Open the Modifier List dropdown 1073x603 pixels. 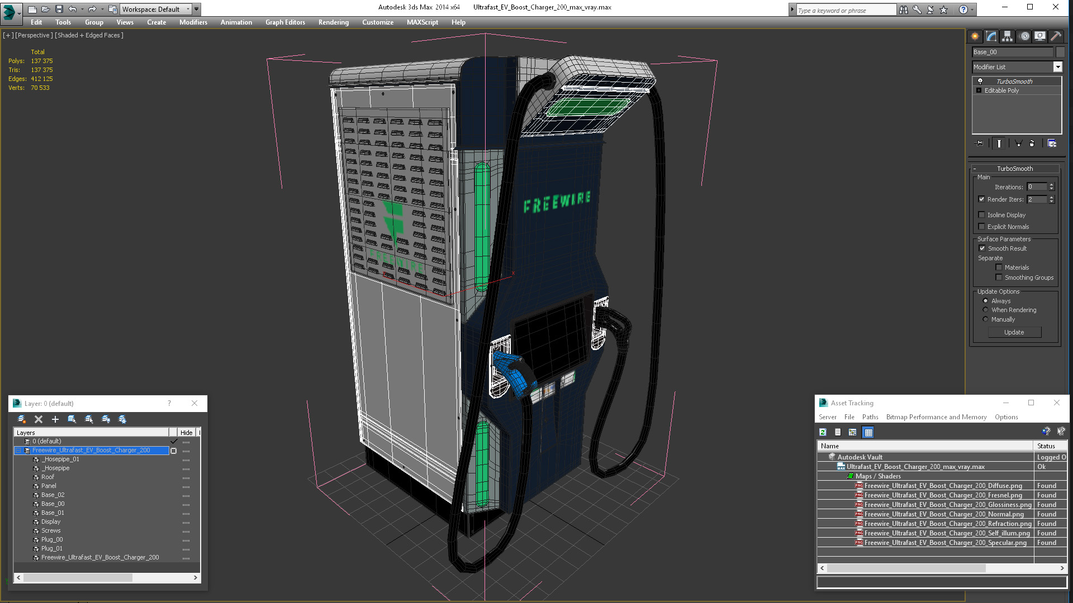1057,67
